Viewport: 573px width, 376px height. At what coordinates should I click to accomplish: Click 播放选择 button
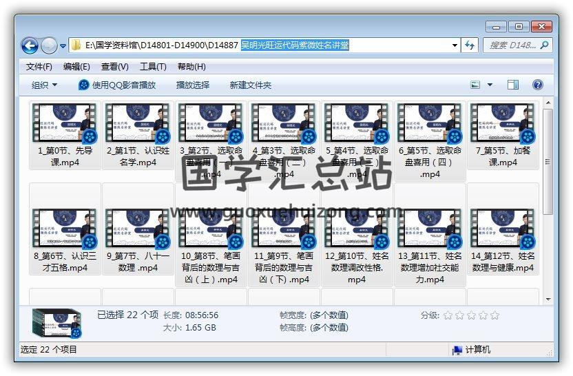coord(193,85)
